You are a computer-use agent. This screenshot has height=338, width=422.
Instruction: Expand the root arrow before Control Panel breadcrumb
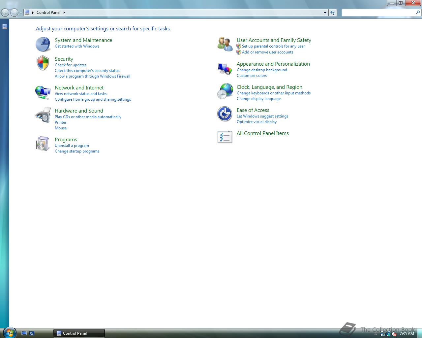(x=33, y=13)
